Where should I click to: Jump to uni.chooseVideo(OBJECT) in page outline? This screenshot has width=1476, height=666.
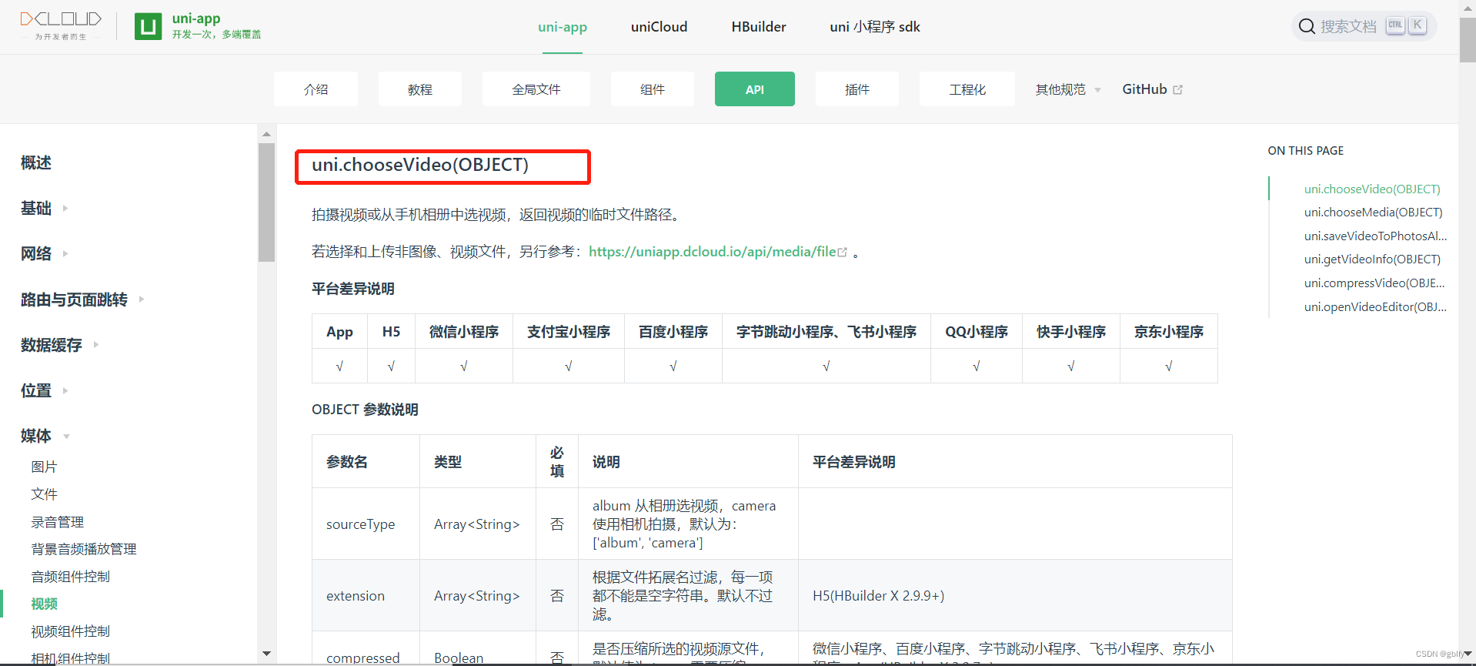(1372, 189)
